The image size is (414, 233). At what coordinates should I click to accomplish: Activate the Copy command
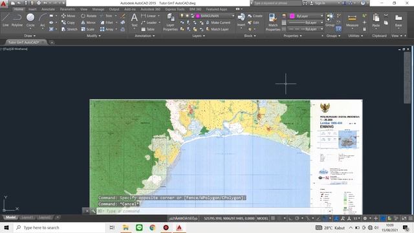(68, 23)
